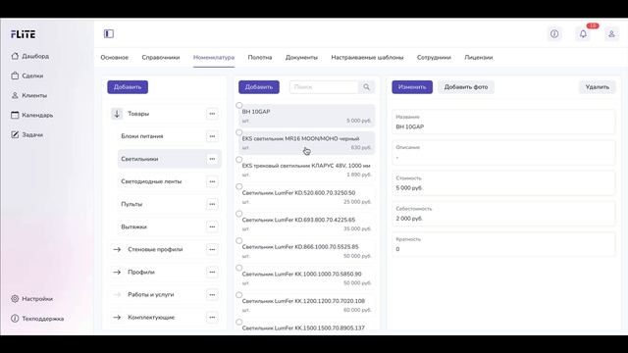The image size is (628, 353).
Task: Open notifications bell icon
Action: pos(583,34)
